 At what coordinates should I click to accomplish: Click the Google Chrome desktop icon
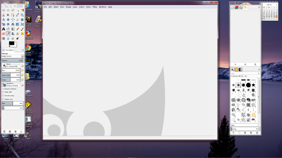tap(28, 48)
